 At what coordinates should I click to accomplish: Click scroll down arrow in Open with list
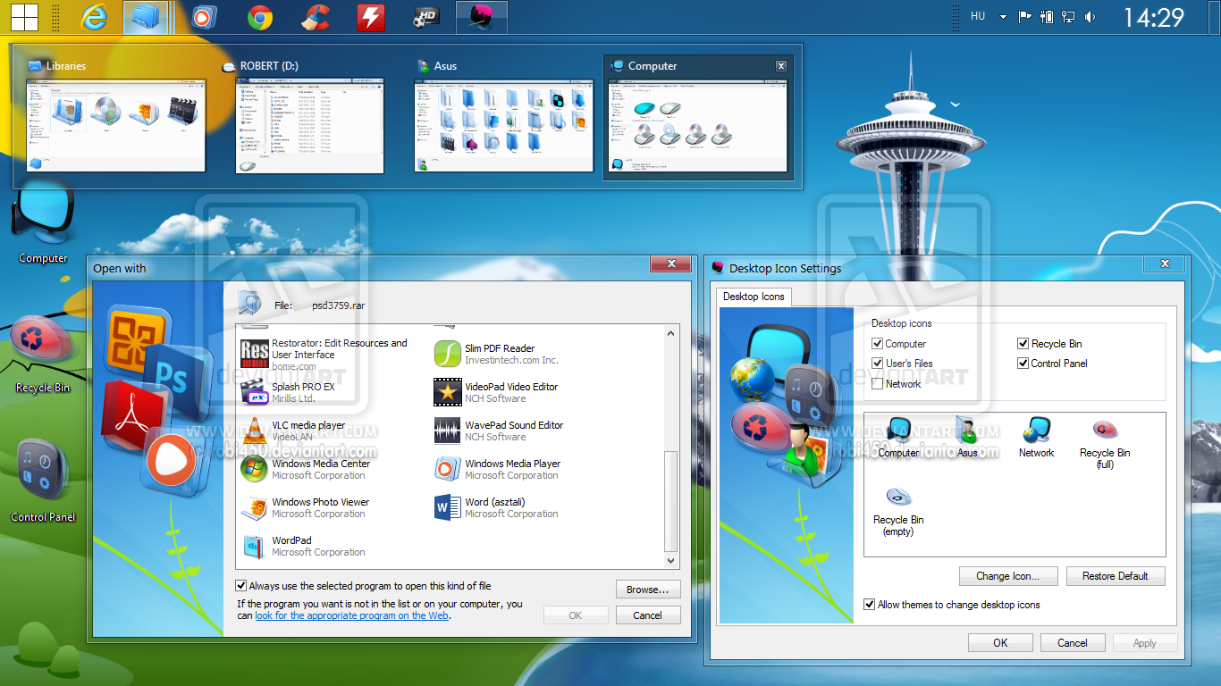[672, 561]
